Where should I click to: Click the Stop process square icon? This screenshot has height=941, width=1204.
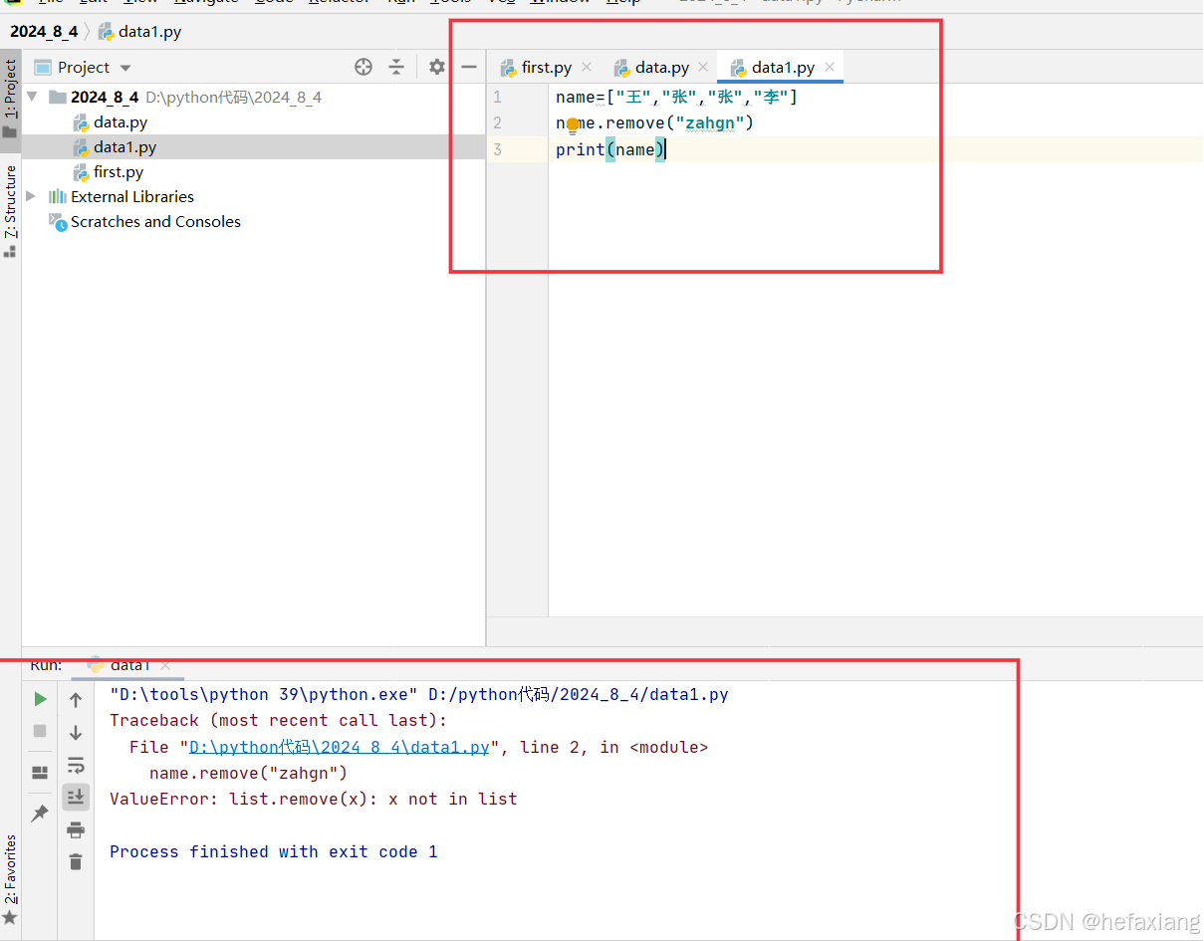click(x=40, y=731)
